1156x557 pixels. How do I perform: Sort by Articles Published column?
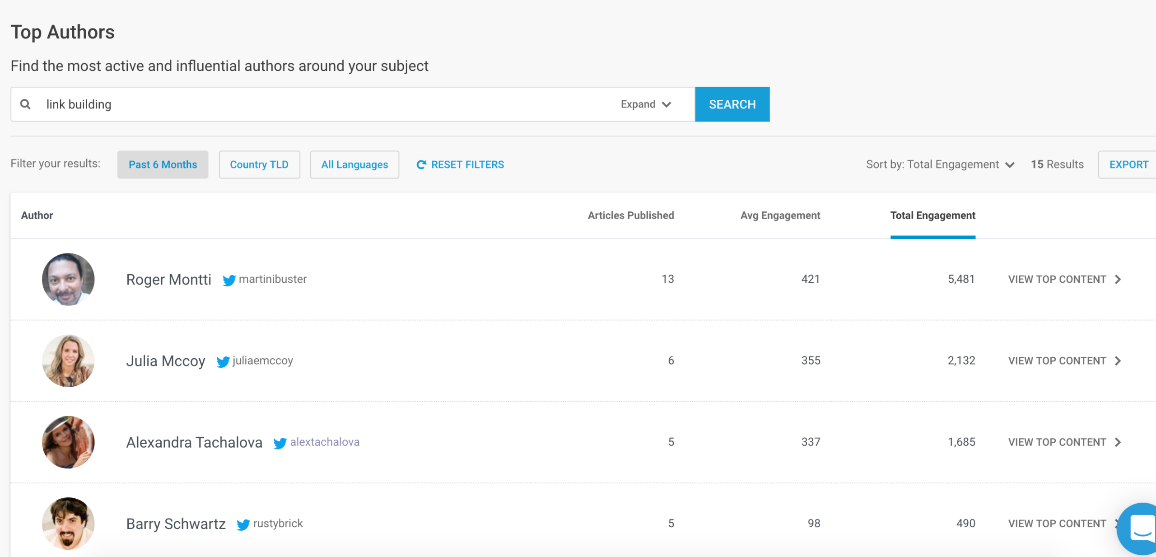tap(630, 215)
